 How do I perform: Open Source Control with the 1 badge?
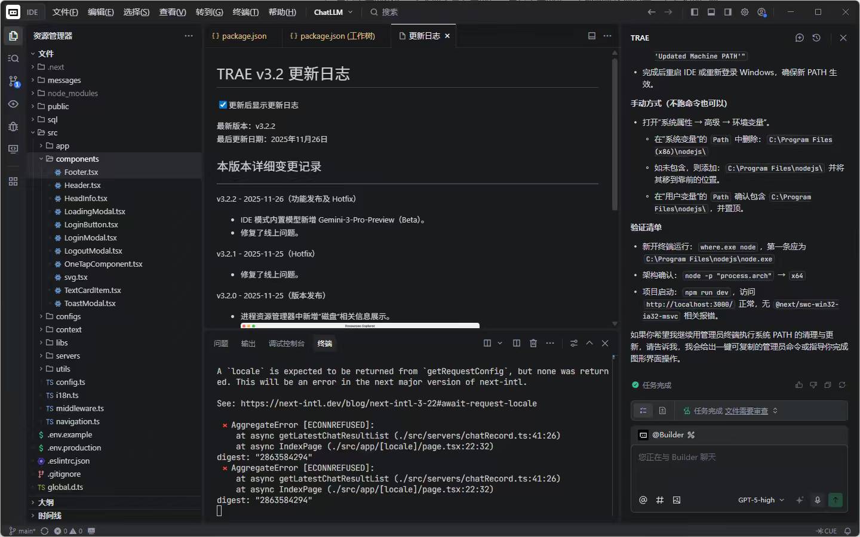click(x=13, y=81)
